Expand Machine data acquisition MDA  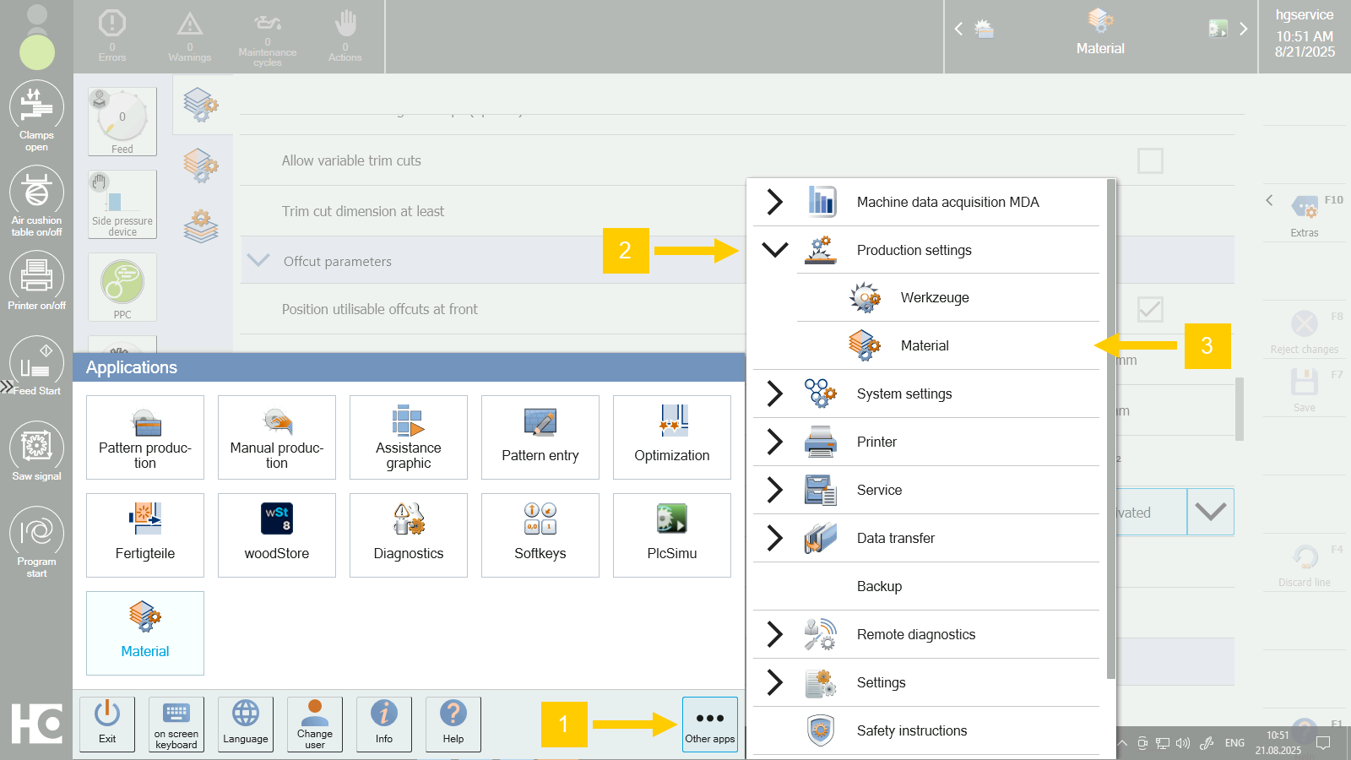coord(774,202)
